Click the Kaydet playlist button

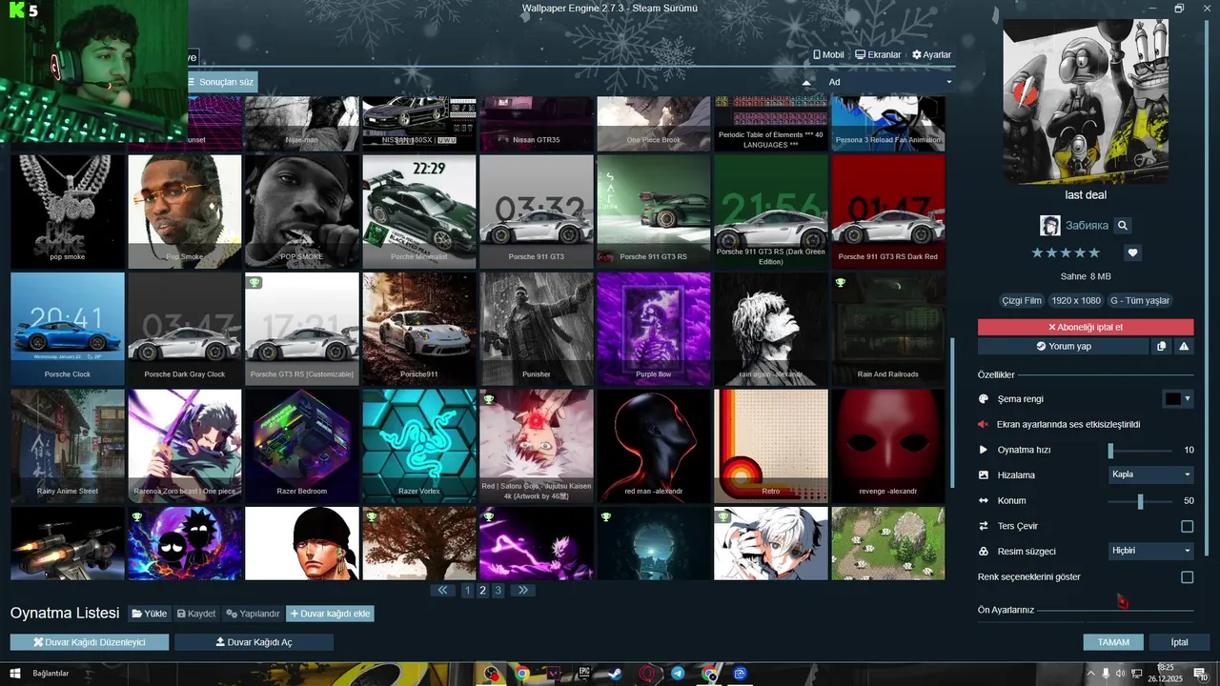click(x=196, y=614)
